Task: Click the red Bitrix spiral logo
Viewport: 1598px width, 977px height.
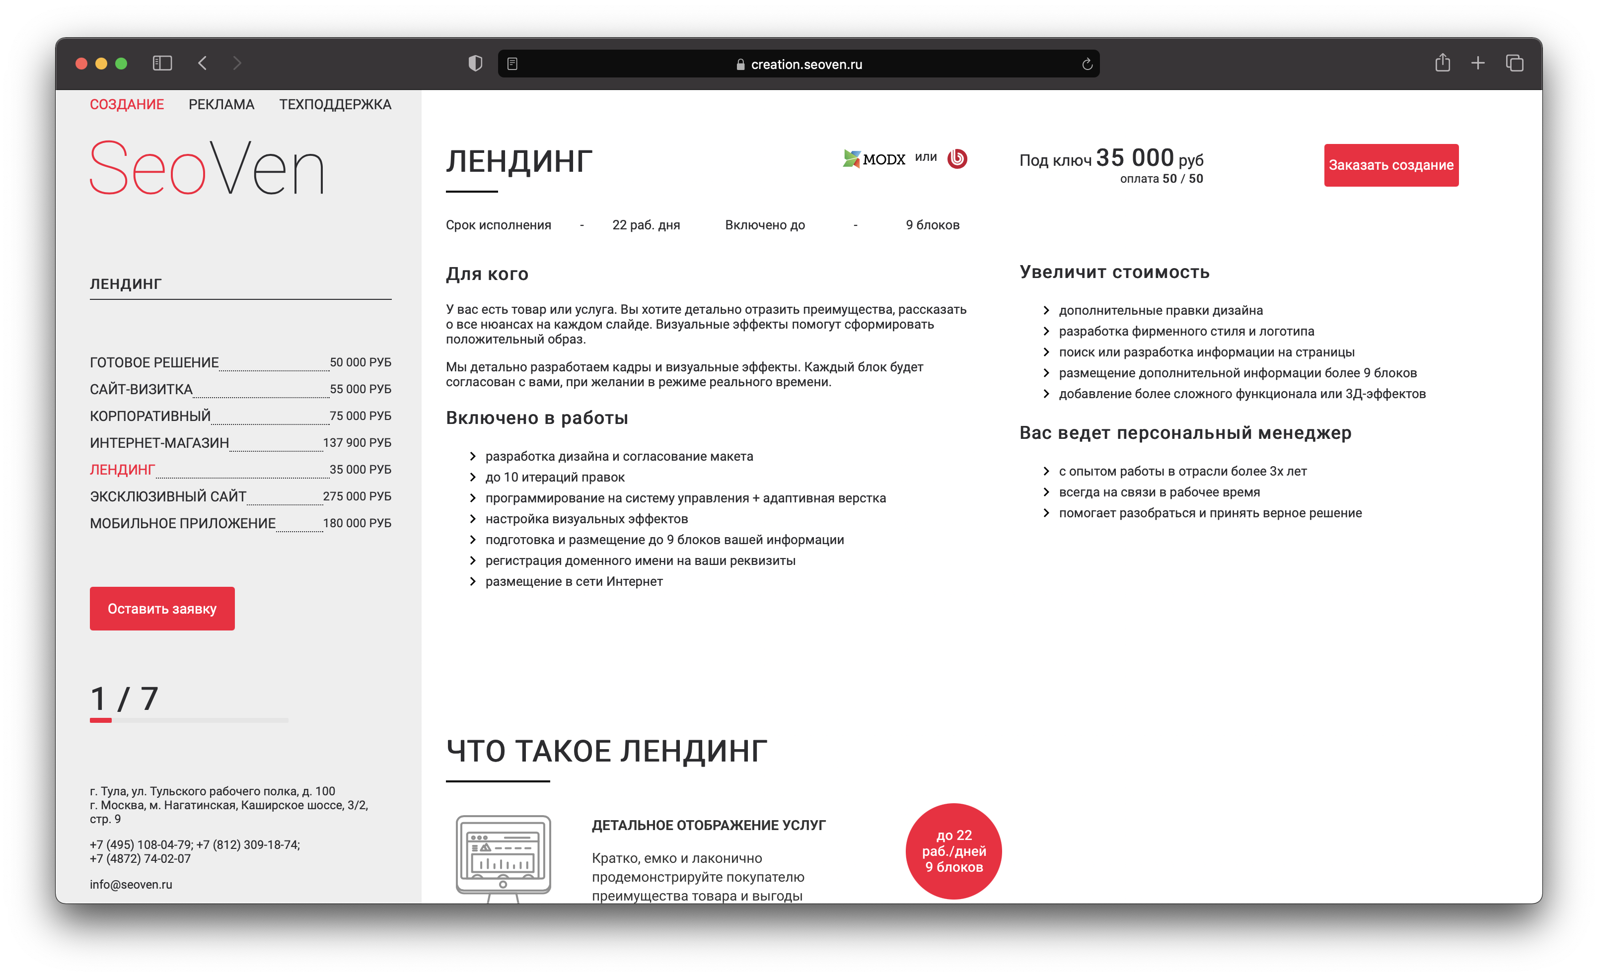Action: pos(957,158)
